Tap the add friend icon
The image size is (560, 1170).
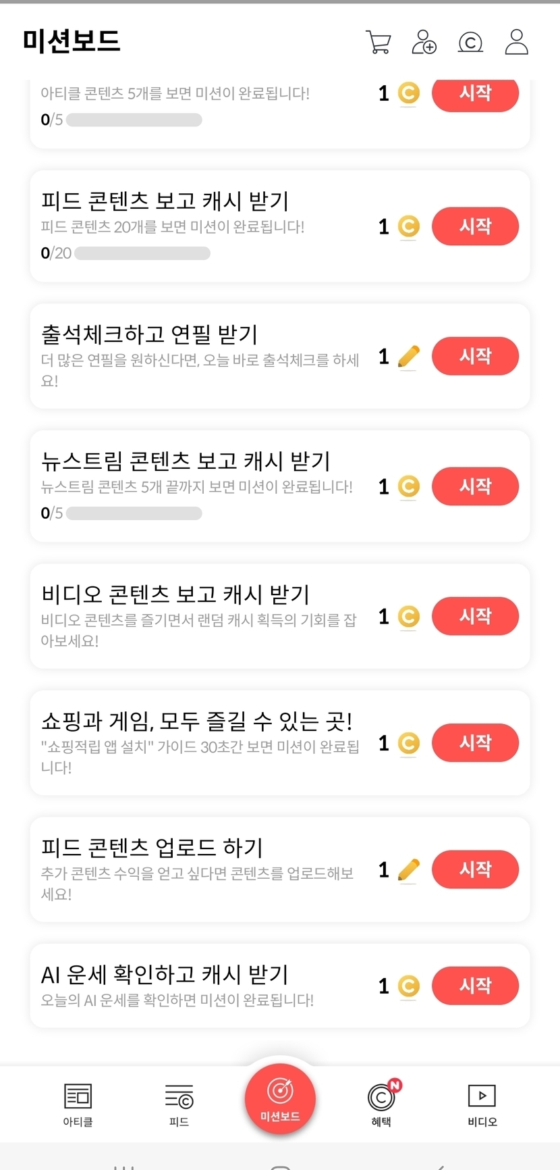pos(424,42)
